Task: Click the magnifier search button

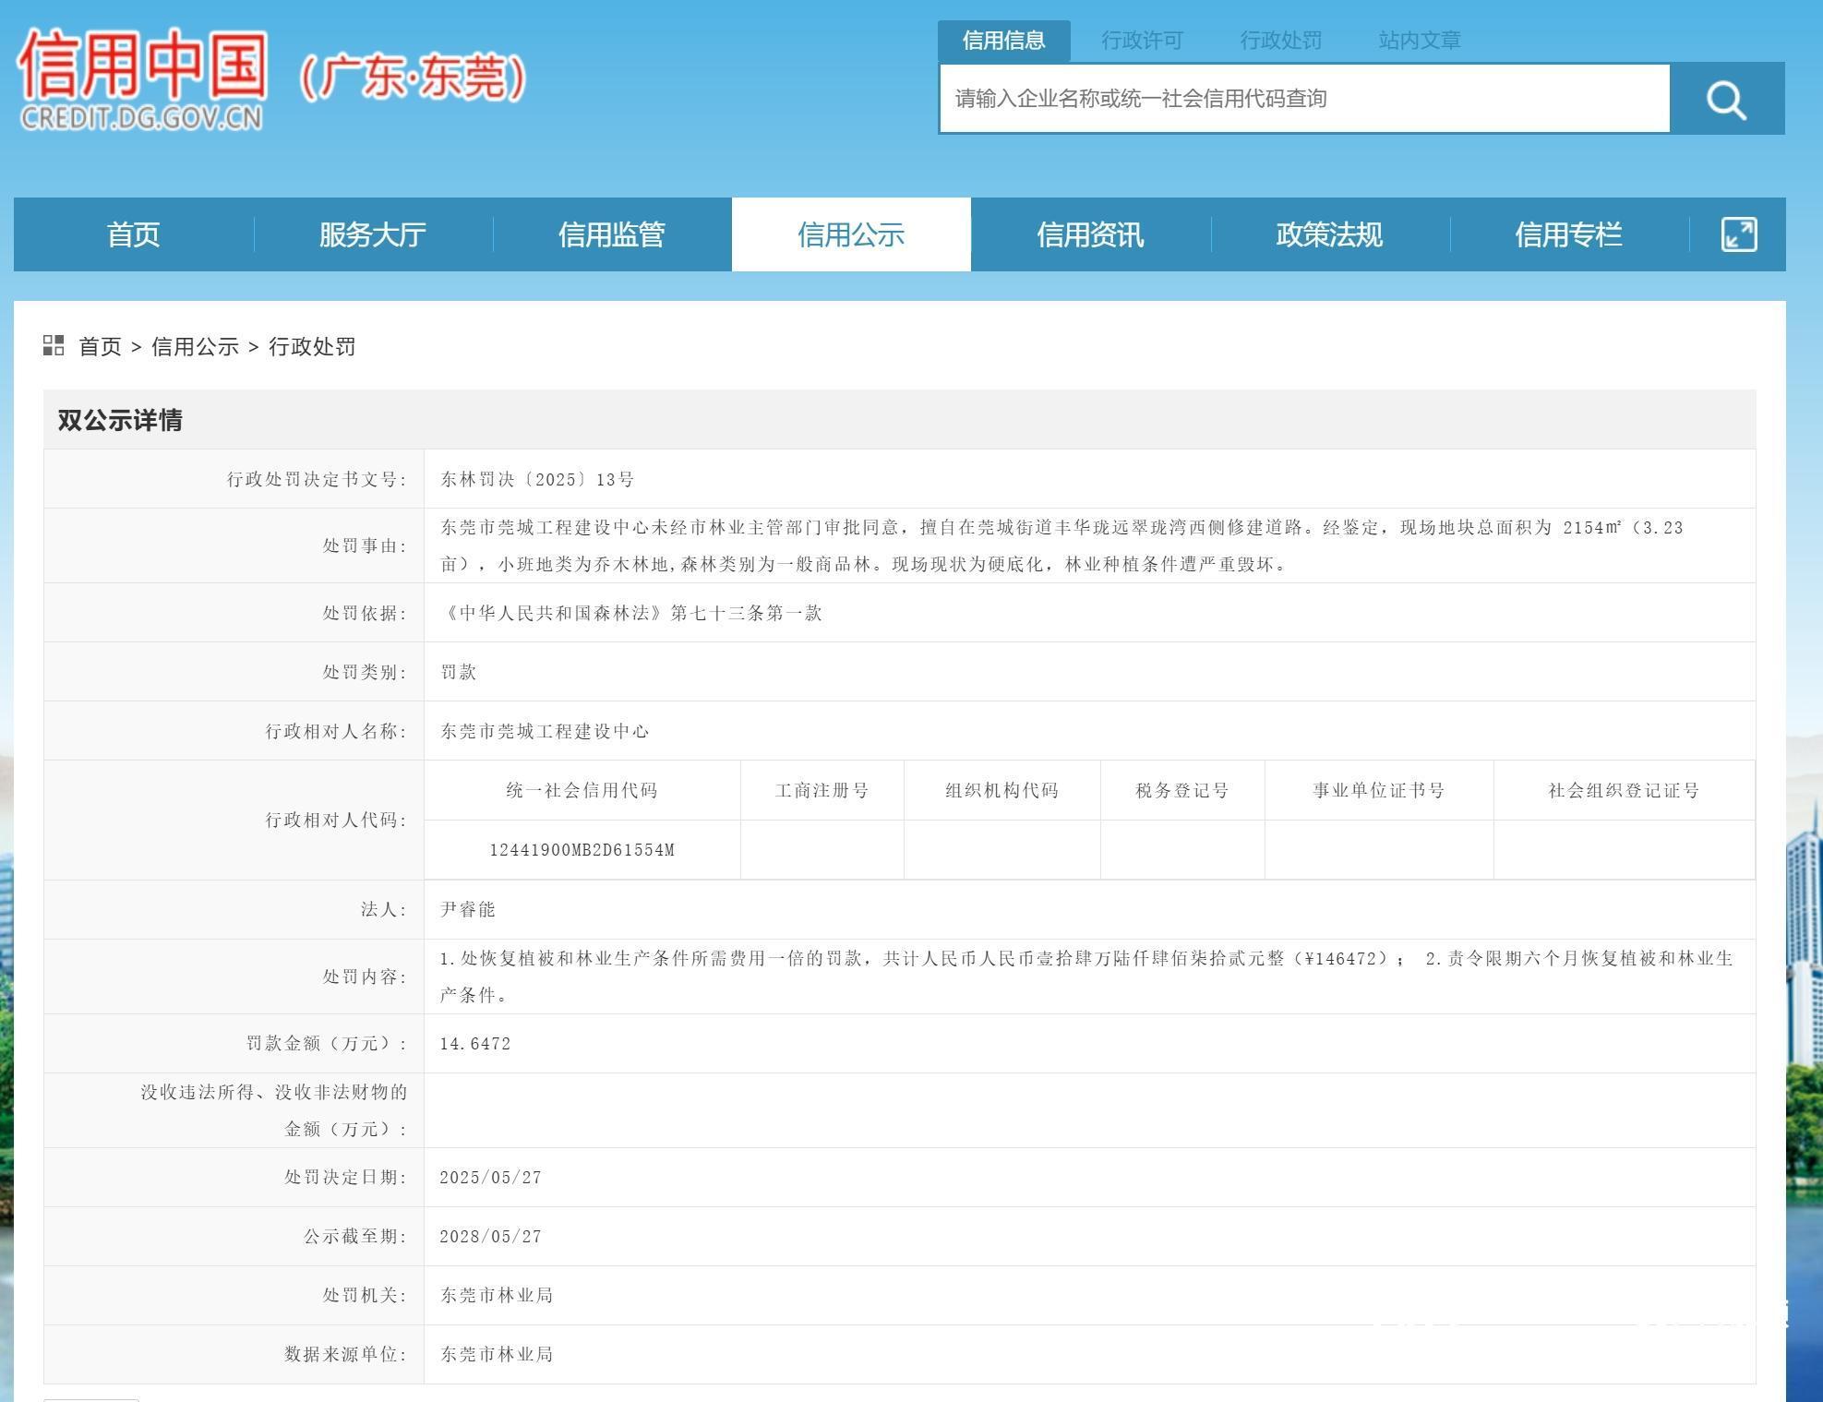Action: [x=1726, y=99]
